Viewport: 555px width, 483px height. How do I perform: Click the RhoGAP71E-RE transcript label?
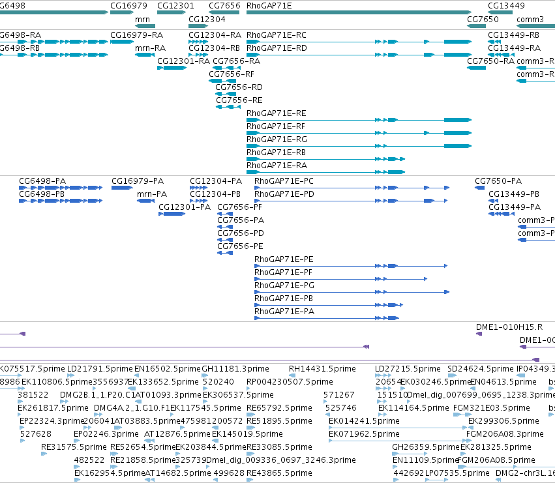click(277, 113)
